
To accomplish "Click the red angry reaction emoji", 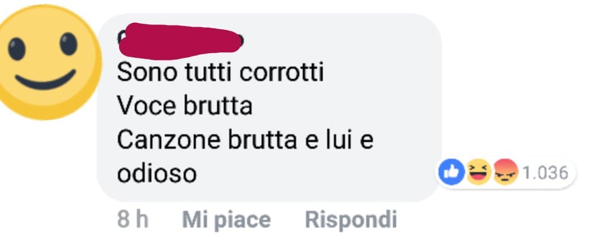I will click(505, 172).
